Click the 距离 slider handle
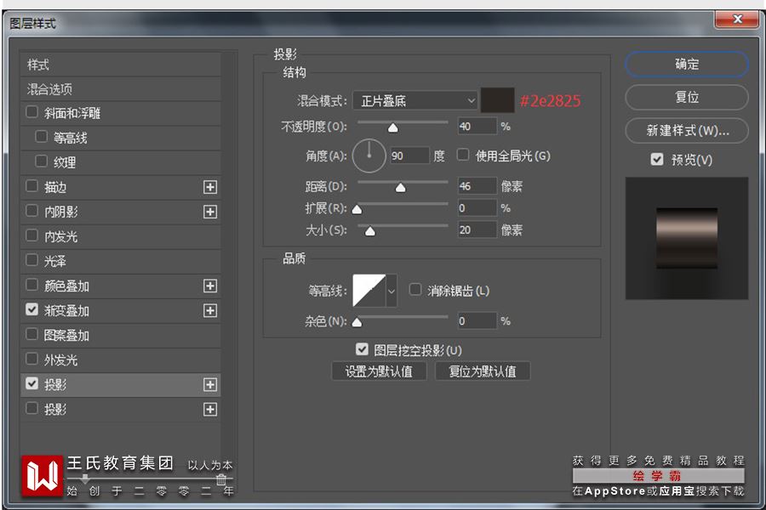This screenshot has width=766, height=510. 401,187
